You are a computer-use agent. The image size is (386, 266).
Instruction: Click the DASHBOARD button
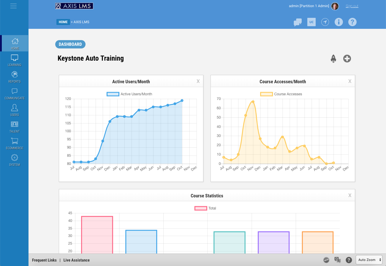(x=70, y=44)
